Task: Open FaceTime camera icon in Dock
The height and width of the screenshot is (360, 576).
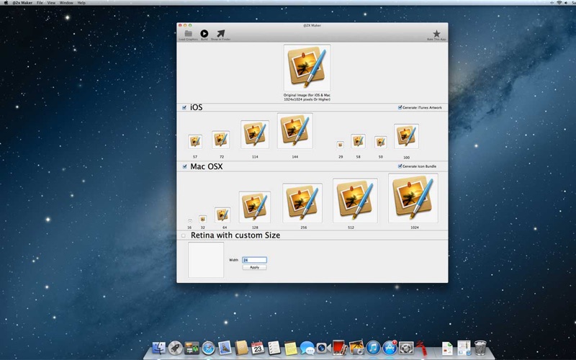Action: coord(323,348)
